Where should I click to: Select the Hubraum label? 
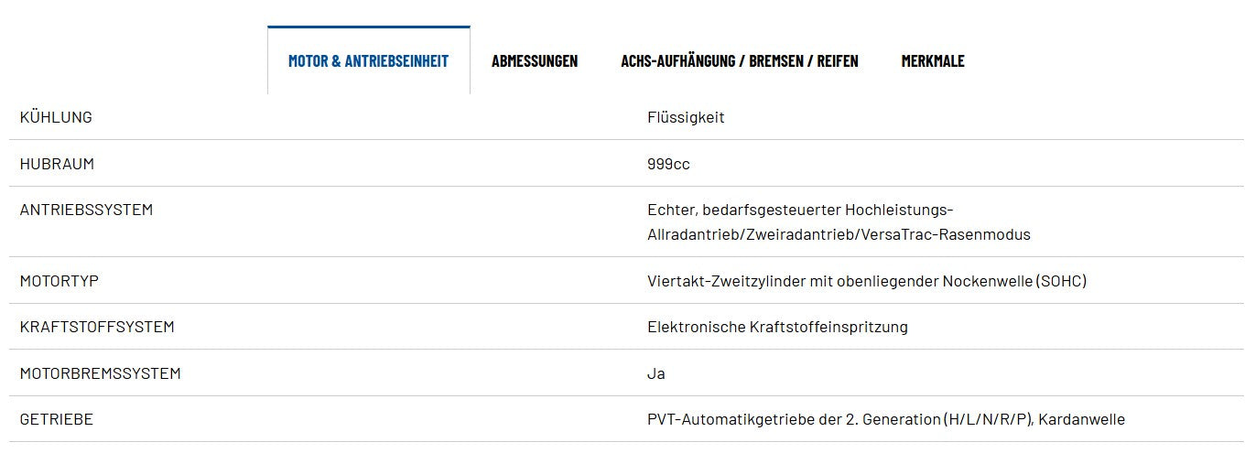(x=57, y=164)
